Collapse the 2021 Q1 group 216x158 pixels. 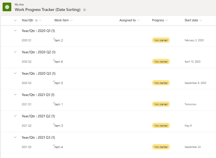[15, 95]
